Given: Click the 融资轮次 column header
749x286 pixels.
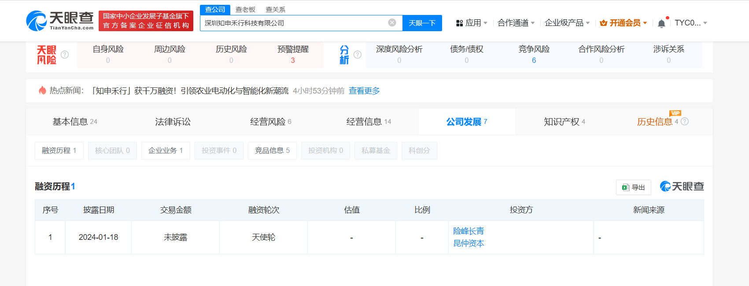Looking at the screenshot, I should 264,210.
